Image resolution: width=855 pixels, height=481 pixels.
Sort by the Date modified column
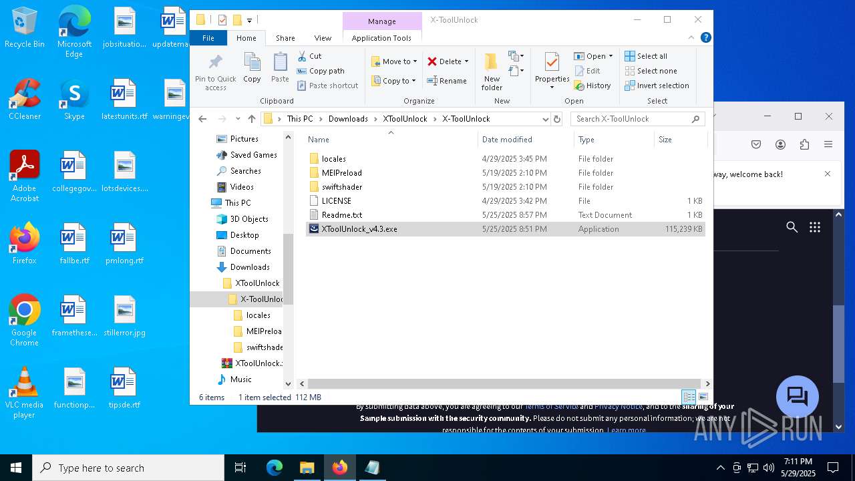(526, 140)
